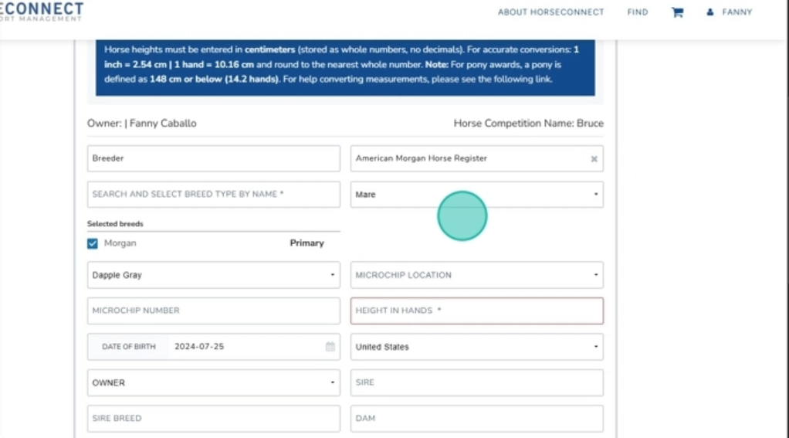Viewport: 789px width, 438px height.
Task: Follow the conversion help link
Action: point(534,80)
